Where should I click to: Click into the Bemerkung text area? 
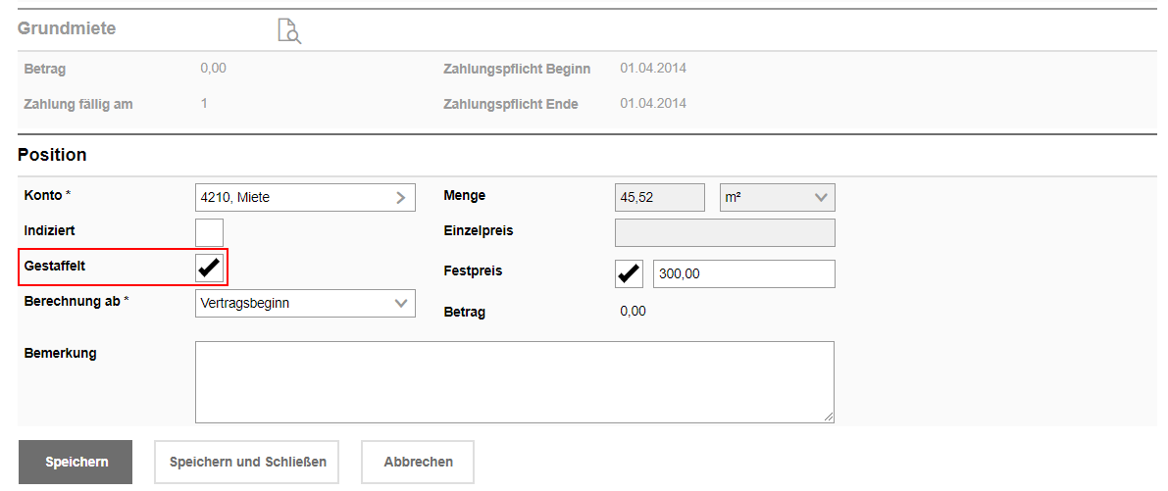515,382
